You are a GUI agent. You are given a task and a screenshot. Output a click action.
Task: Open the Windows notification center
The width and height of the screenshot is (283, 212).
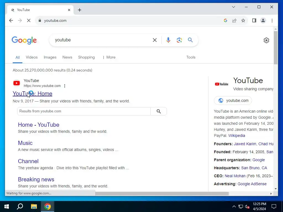(x=274, y=206)
